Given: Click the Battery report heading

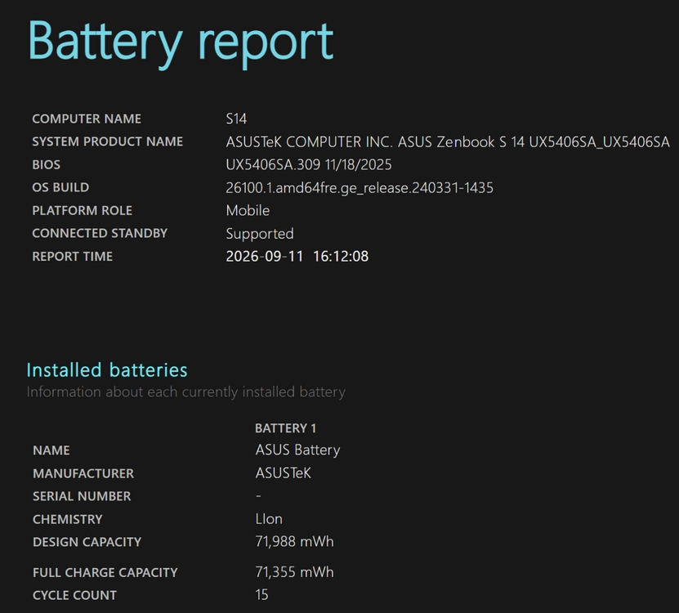Looking at the screenshot, I should tap(181, 43).
